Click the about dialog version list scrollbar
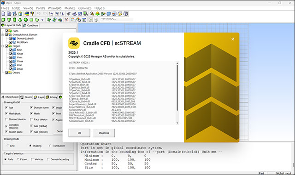The image size is (295, 175). pyautogui.click(x=177, y=88)
